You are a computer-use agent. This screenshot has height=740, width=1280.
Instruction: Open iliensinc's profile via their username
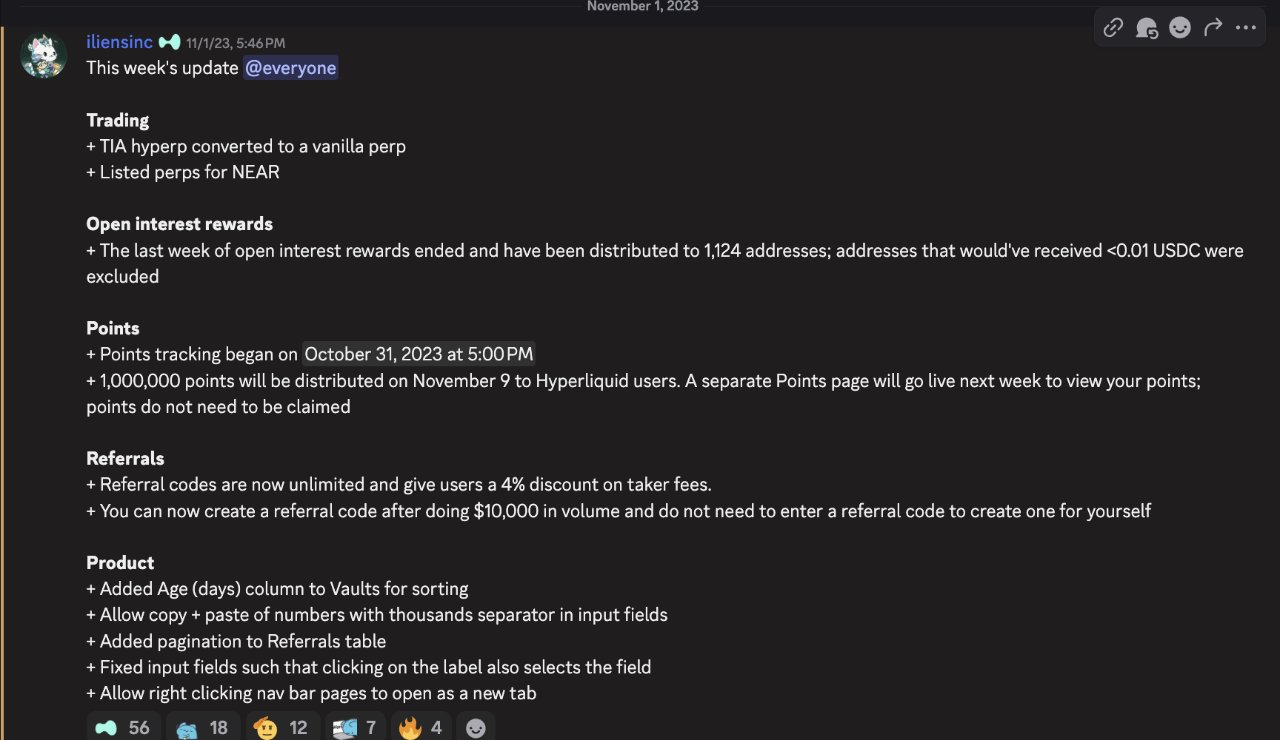coord(119,42)
